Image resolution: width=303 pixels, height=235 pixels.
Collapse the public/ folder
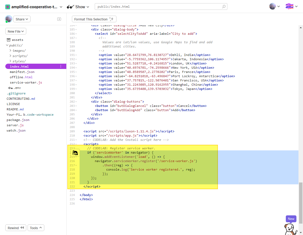click(x=7, y=45)
